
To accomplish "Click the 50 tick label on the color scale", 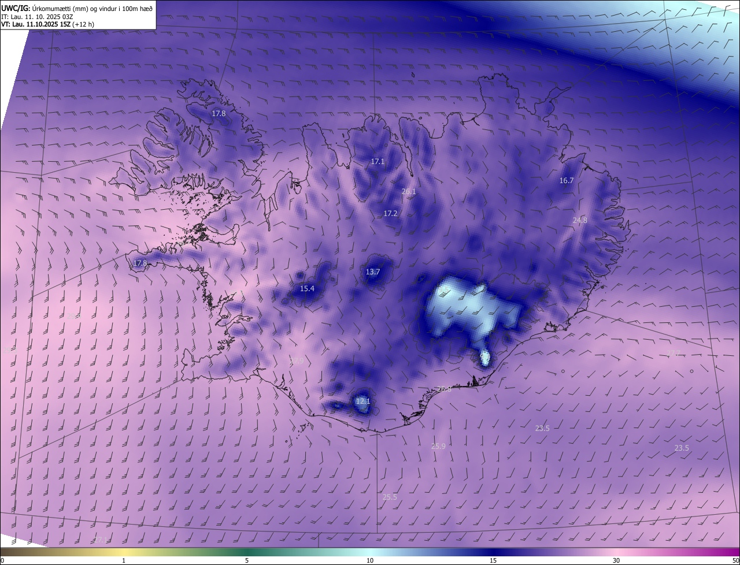I will 735,560.
